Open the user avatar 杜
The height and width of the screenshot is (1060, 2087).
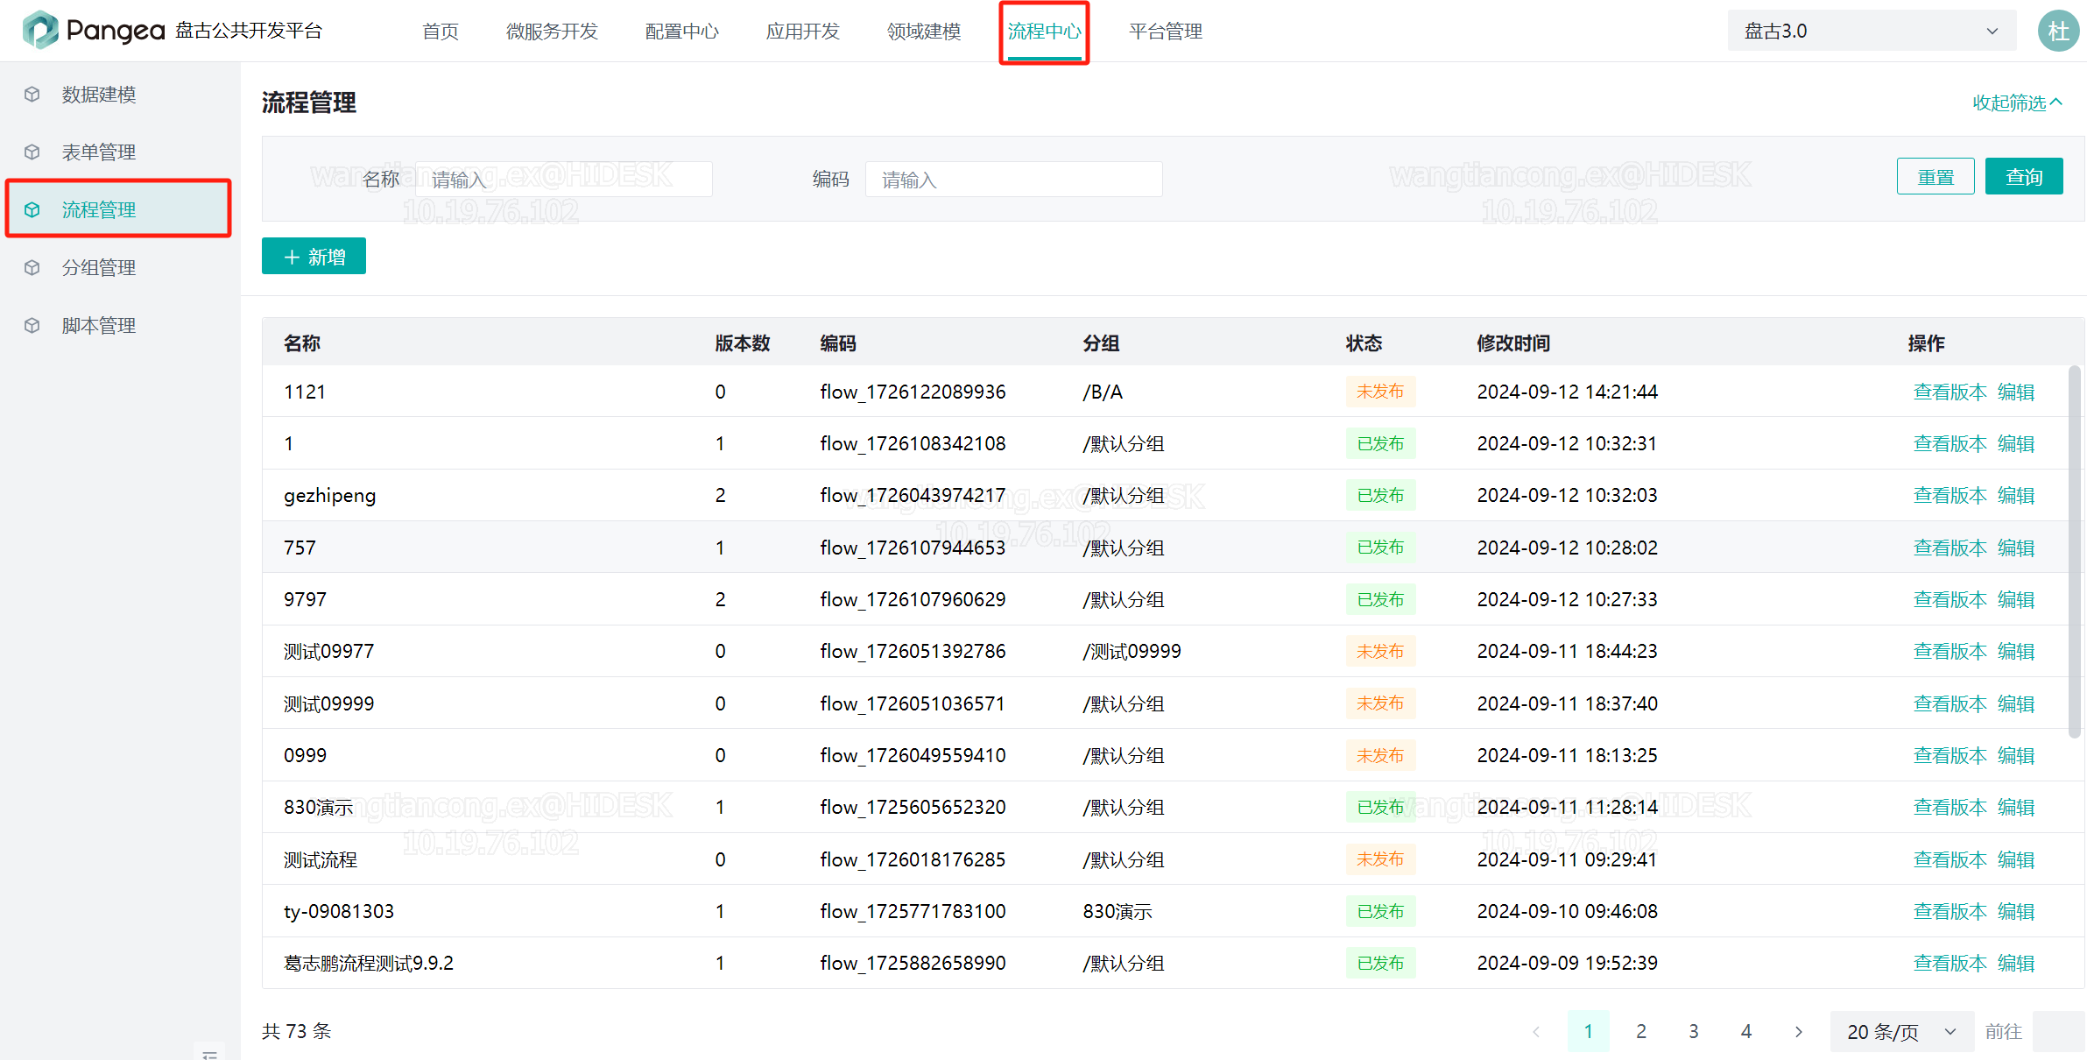[x=2058, y=31]
